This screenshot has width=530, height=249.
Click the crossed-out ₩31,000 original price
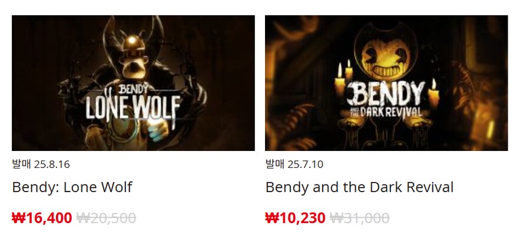point(359,218)
